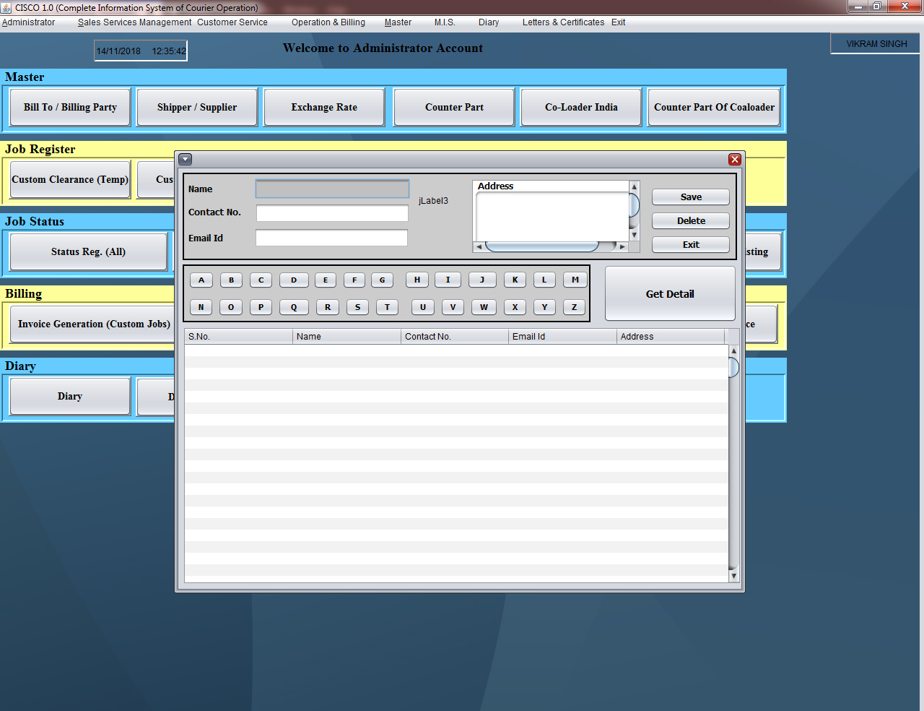The width and height of the screenshot is (924, 711).
Task: Filter contacts by letter S
Action: coord(357,308)
